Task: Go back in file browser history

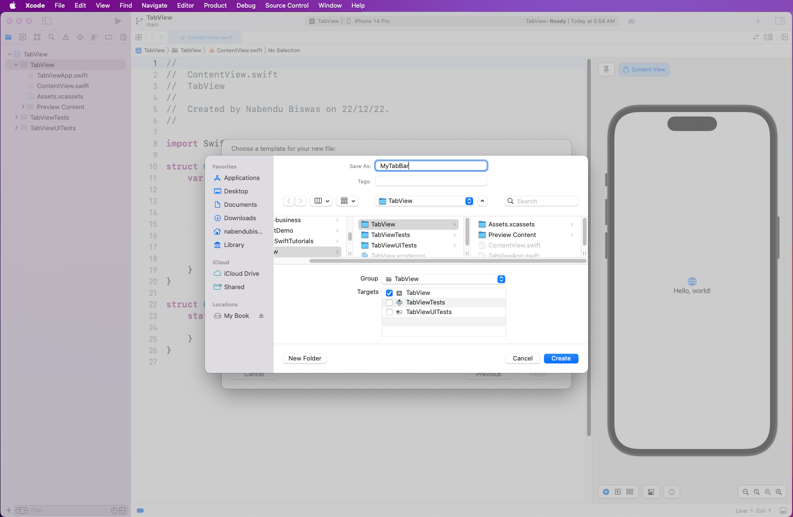Action: point(289,201)
